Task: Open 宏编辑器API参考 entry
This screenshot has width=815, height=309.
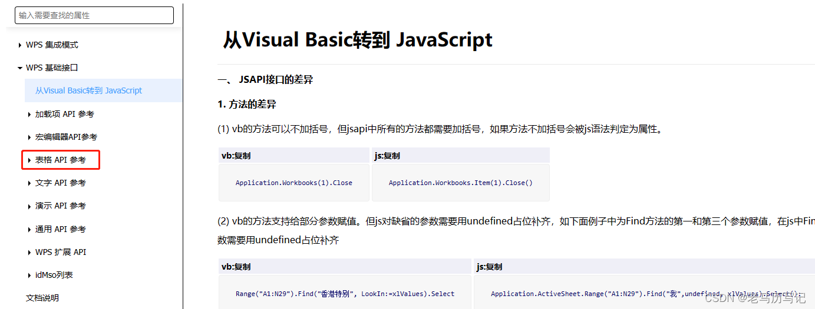Action: pos(66,137)
